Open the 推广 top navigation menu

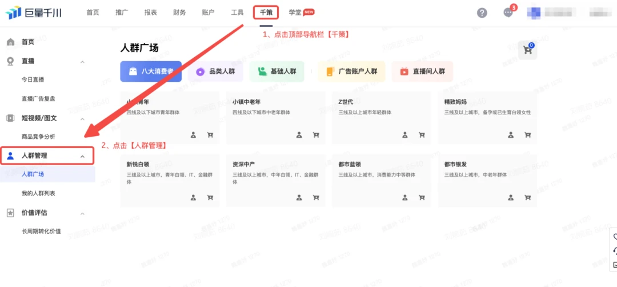pyautogui.click(x=122, y=12)
